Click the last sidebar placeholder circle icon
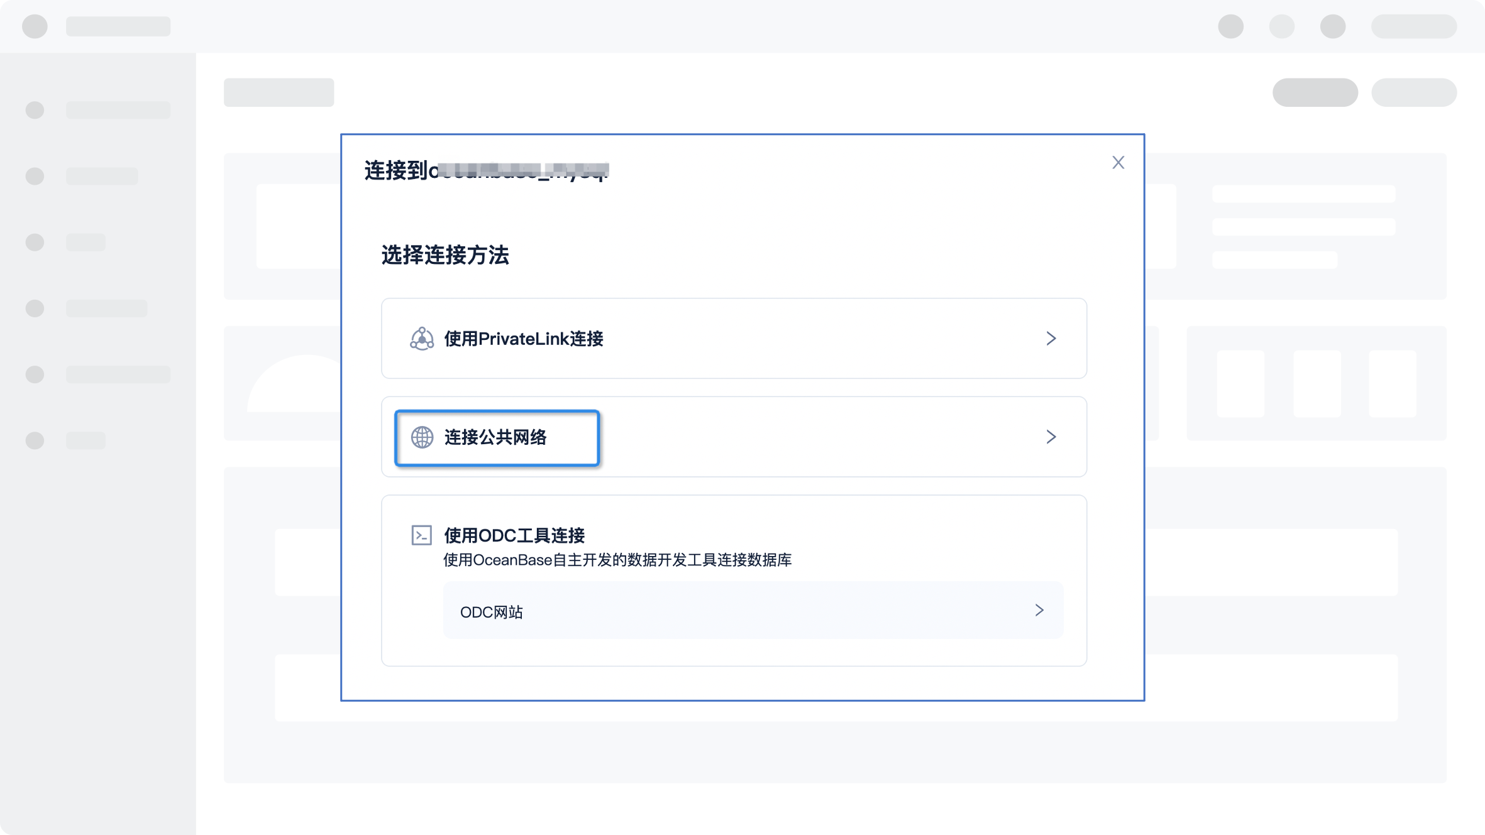This screenshot has width=1485, height=835. point(35,440)
